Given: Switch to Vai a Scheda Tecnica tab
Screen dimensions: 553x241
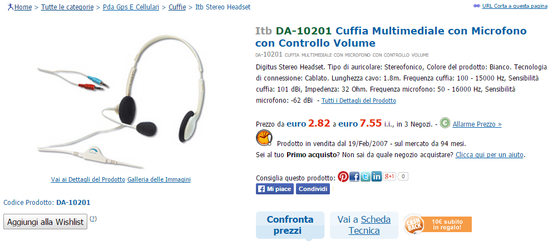Looking at the screenshot, I should [x=364, y=225].
